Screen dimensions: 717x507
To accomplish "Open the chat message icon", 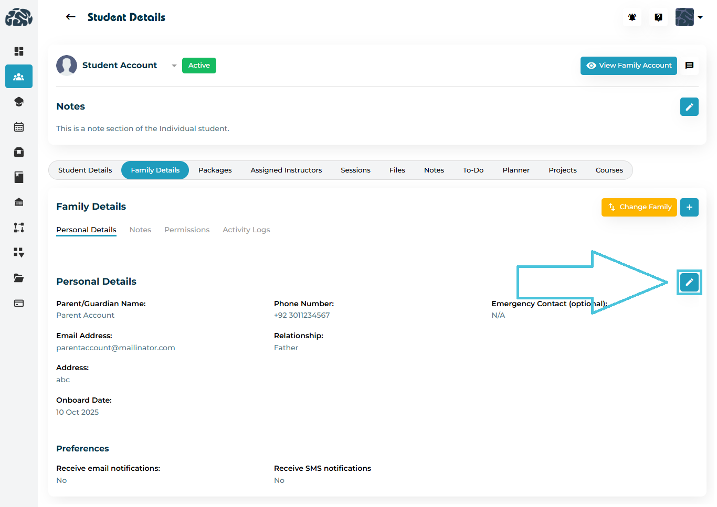I will pos(689,66).
